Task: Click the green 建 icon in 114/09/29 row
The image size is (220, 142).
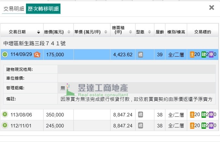Action: 204,55
